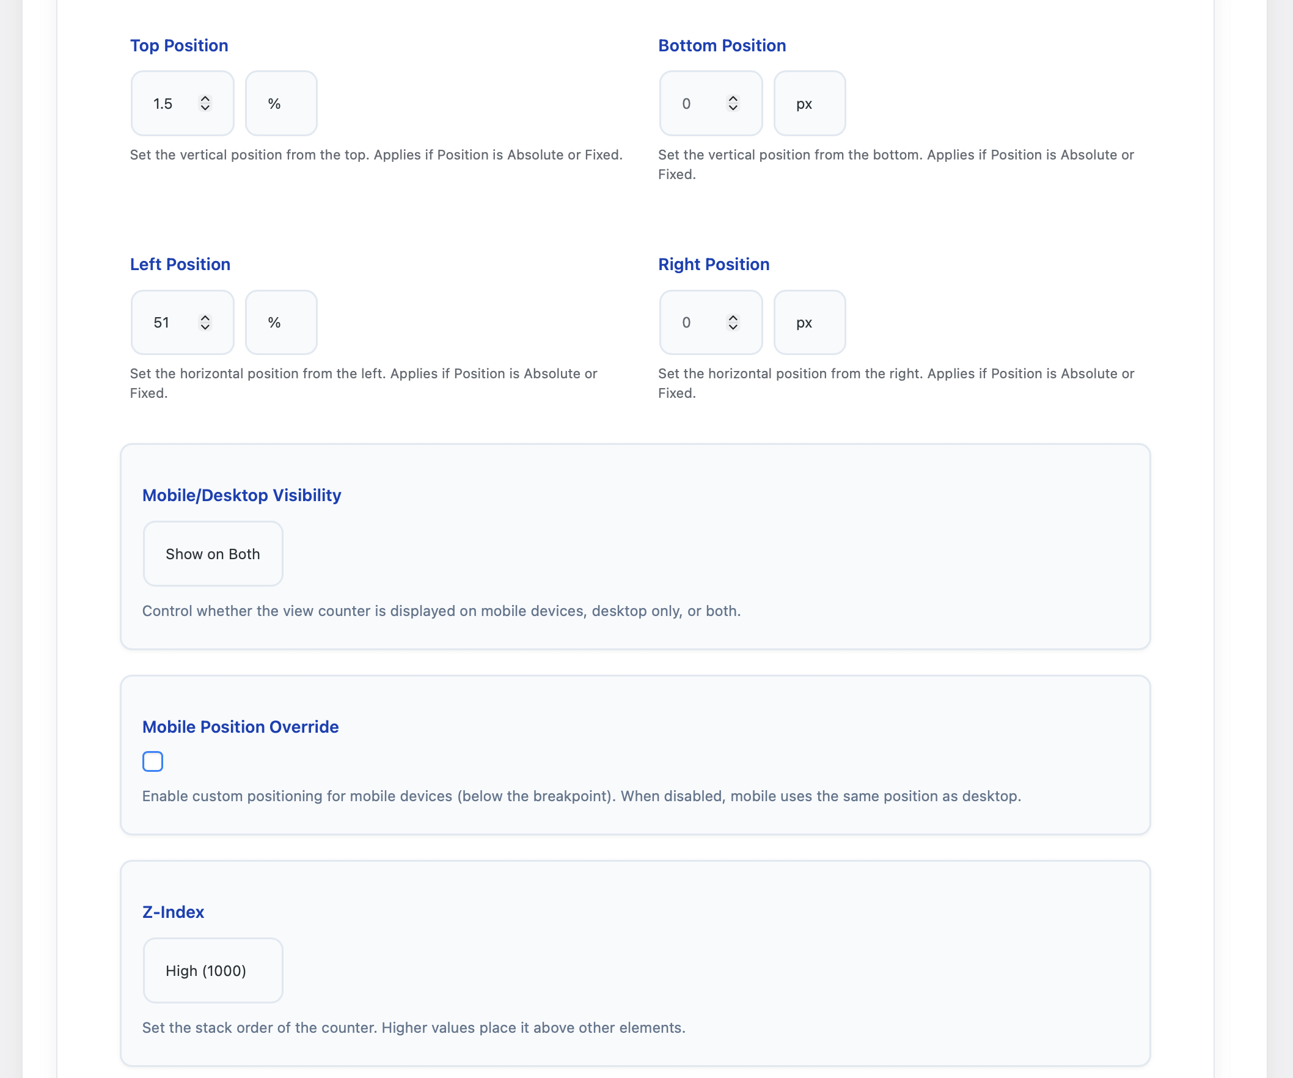This screenshot has height=1078, width=1293.
Task: Click the px unit for Right Position
Action: (x=809, y=322)
